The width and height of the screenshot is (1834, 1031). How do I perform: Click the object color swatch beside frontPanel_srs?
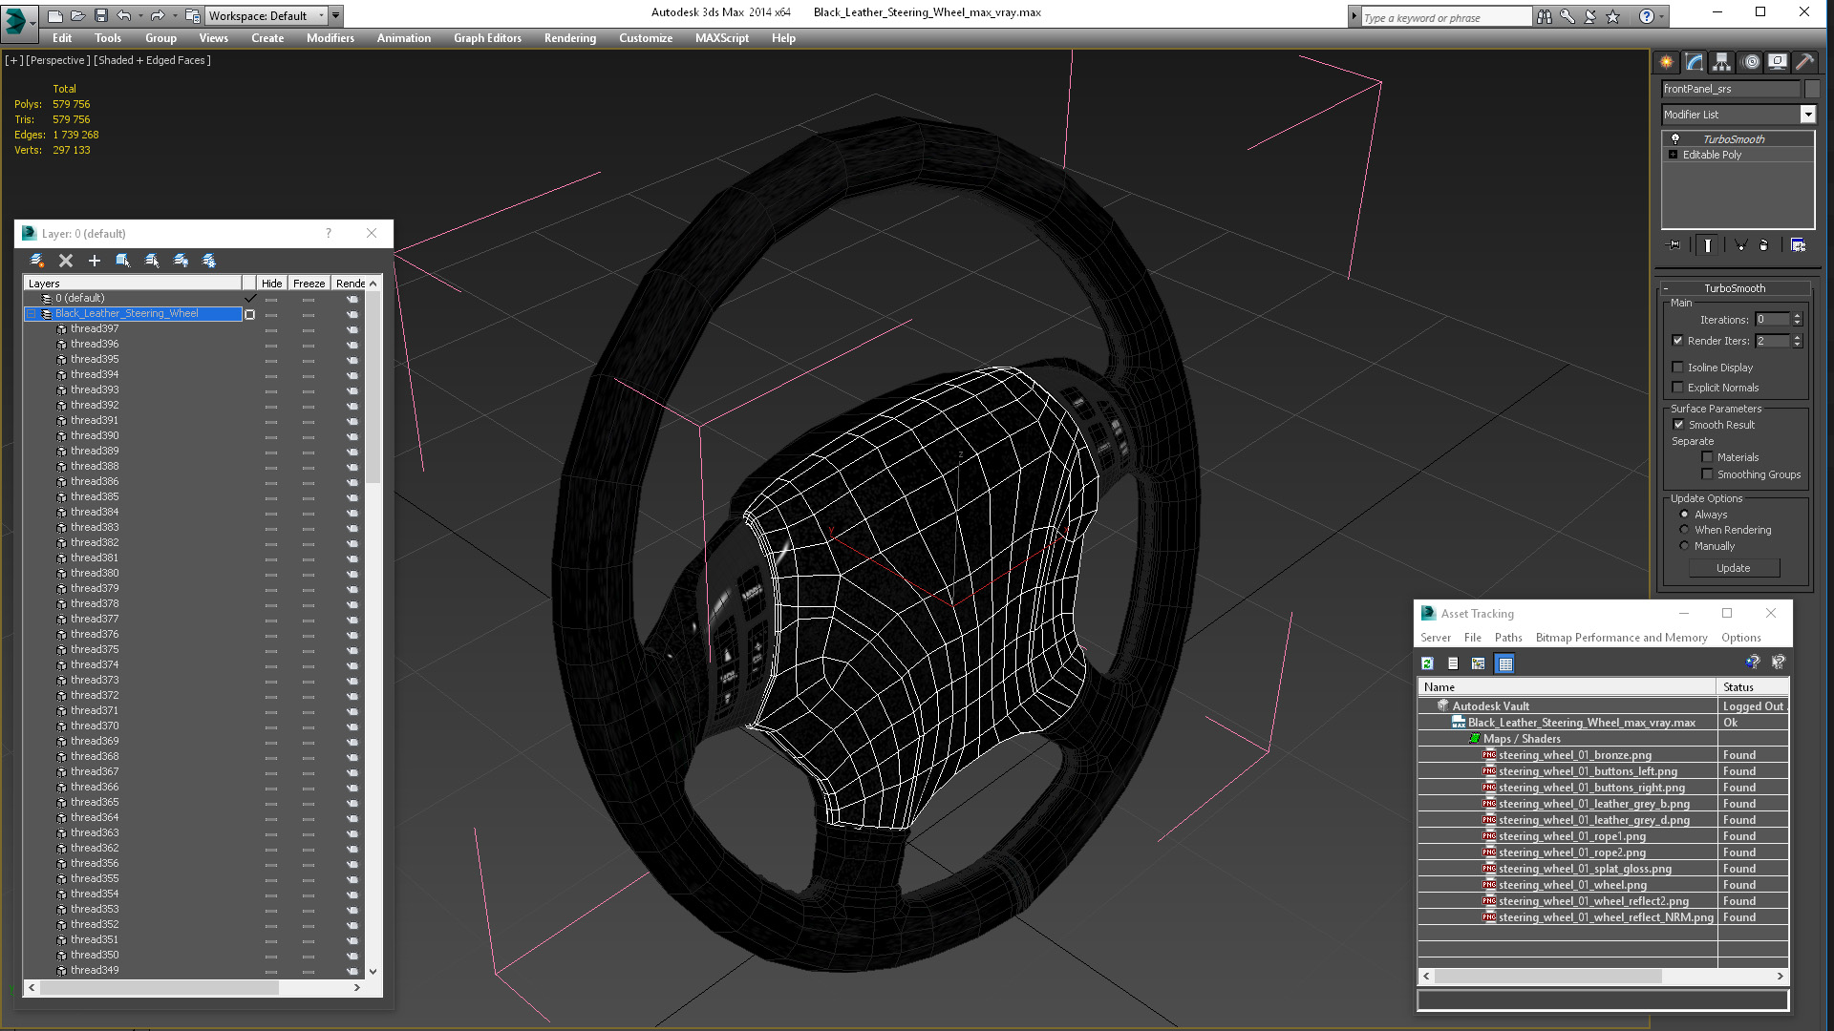[x=1812, y=89]
